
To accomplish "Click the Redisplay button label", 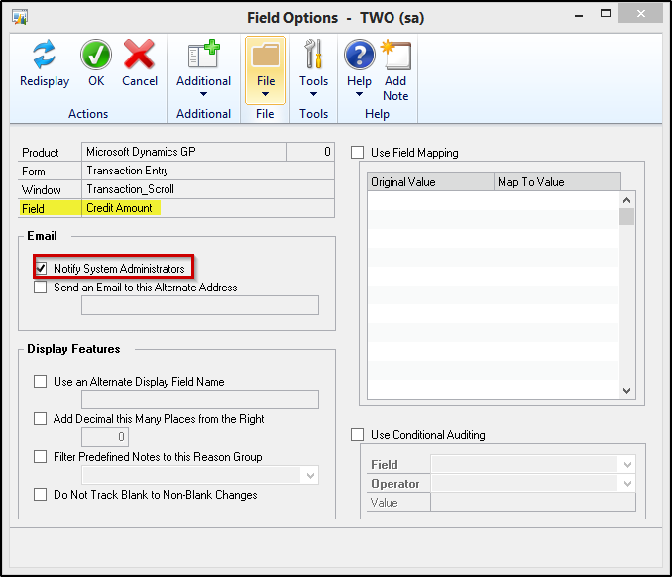I will 45,81.
